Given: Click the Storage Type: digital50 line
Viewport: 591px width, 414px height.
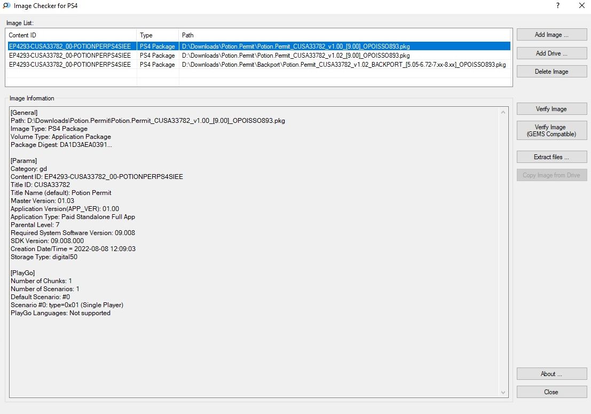Looking at the screenshot, I should (44, 257).
